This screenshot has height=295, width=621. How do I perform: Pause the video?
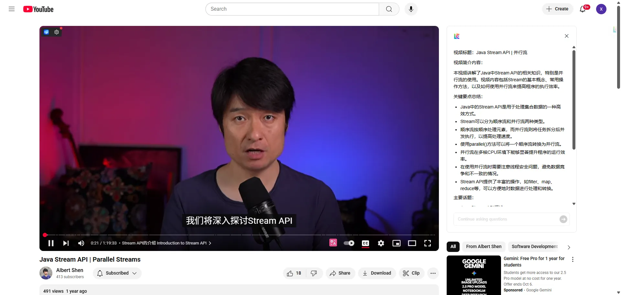tap(51, 243)
